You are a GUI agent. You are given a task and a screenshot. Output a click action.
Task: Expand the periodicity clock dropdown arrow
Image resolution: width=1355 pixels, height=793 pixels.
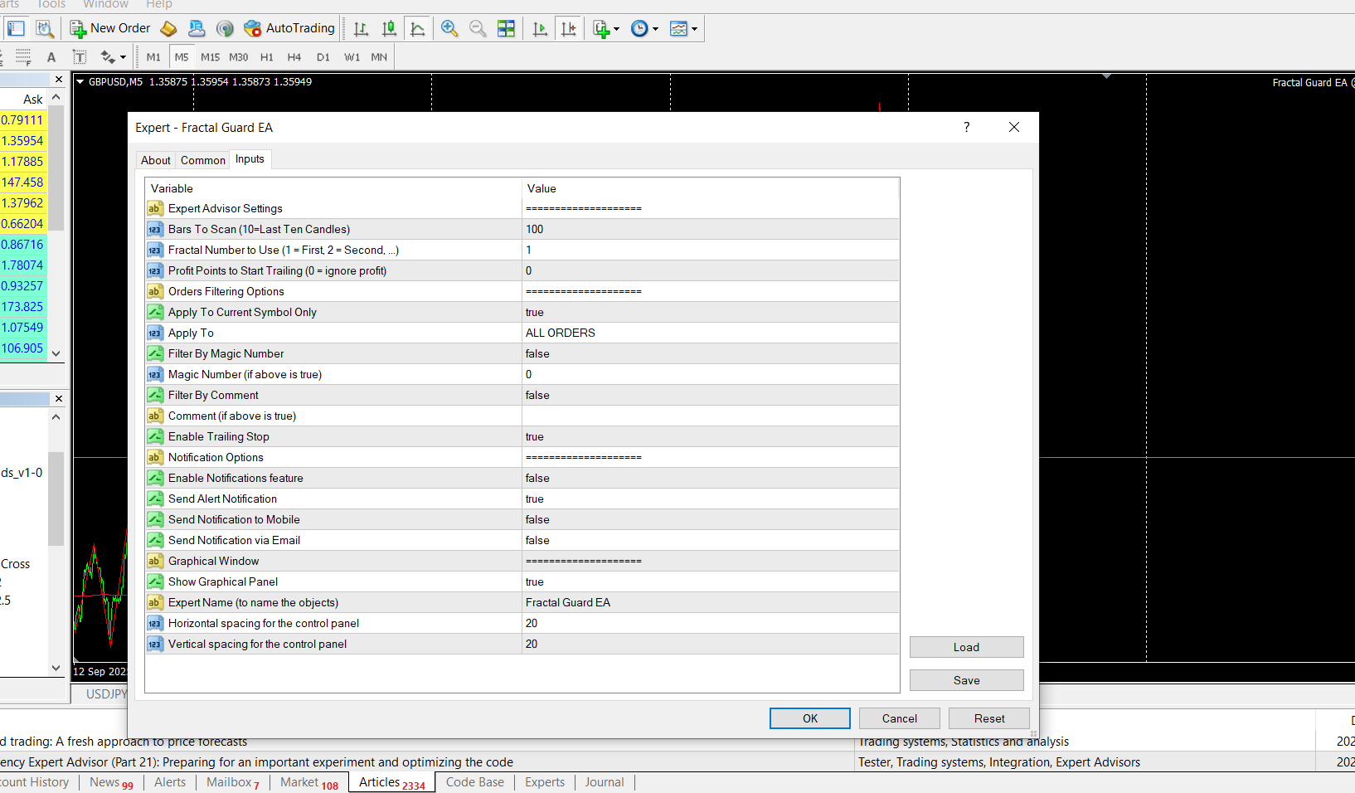coord(656,29)
